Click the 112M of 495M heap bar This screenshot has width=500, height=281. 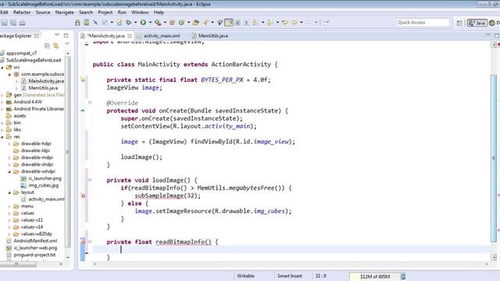(375, 276)
